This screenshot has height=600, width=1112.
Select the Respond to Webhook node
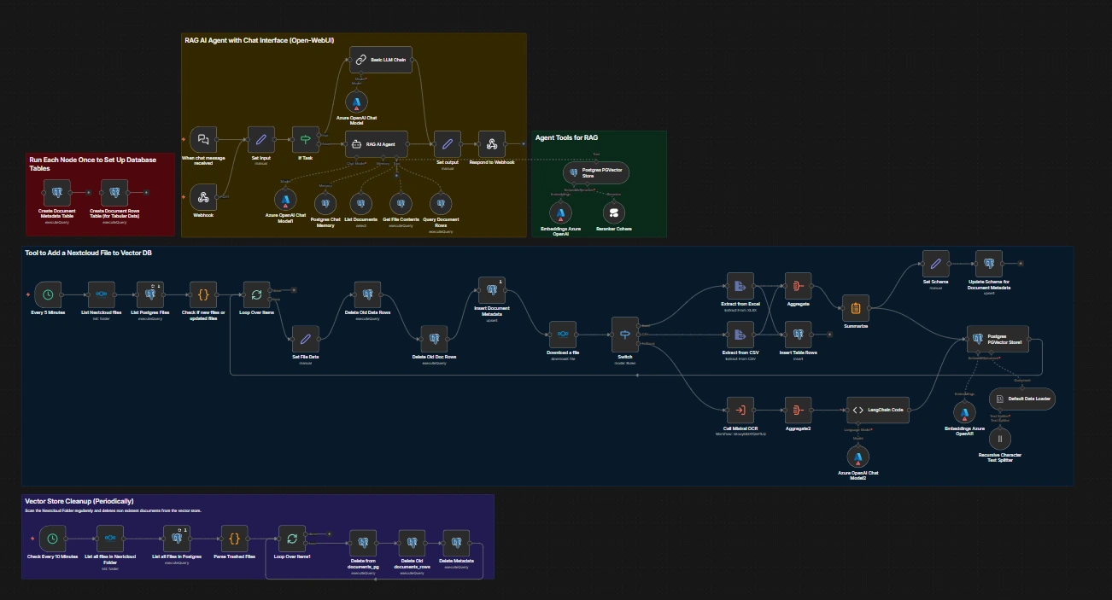[x=492, y=144]
